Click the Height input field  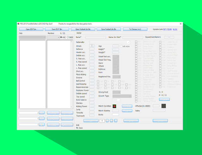pyautogui.click(x=116, y=49)
